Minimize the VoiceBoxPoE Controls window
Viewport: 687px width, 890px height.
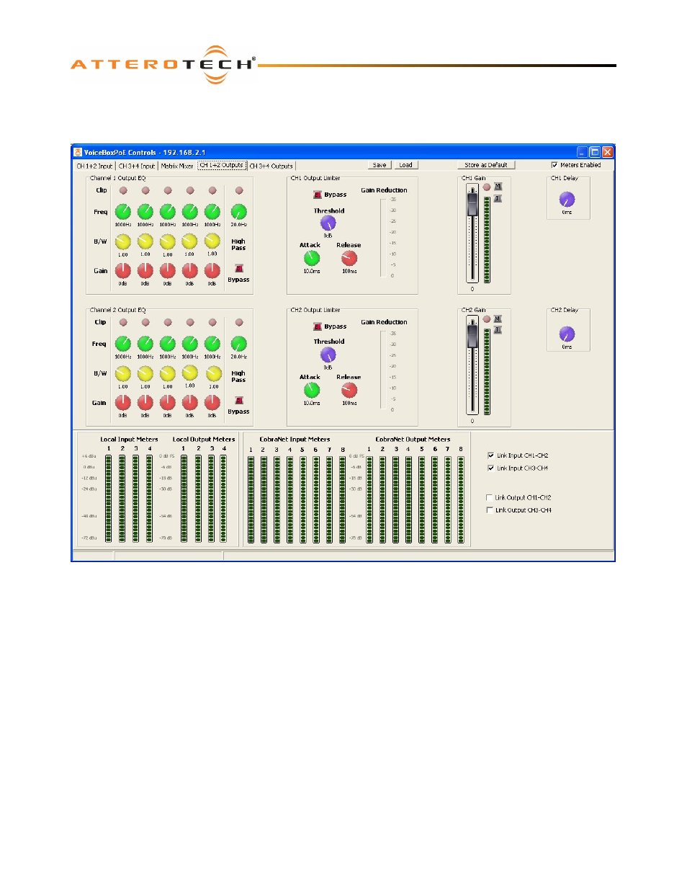coord(583,152)
